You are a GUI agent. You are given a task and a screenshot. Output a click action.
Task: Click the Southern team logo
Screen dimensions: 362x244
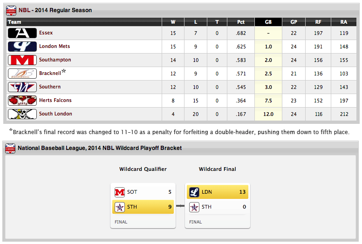pyautogui.click(x=22, y=87)
